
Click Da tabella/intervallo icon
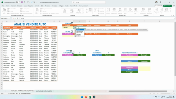(8, 13)
